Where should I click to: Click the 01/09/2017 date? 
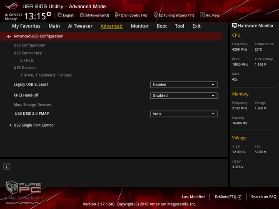click(x=13, y=15)
